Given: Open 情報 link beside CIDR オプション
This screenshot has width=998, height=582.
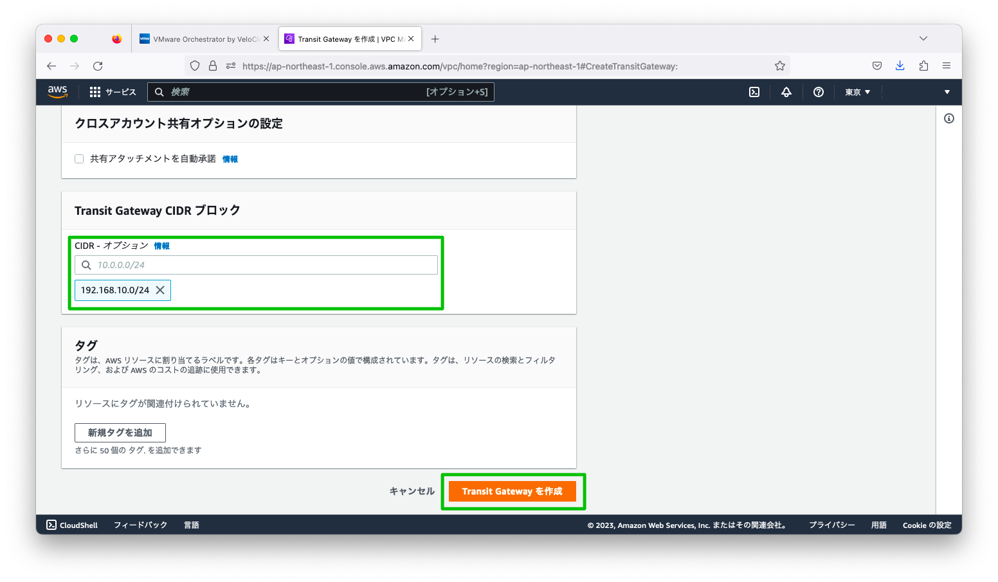Looking at the screenshot, I should pos(161,246).
